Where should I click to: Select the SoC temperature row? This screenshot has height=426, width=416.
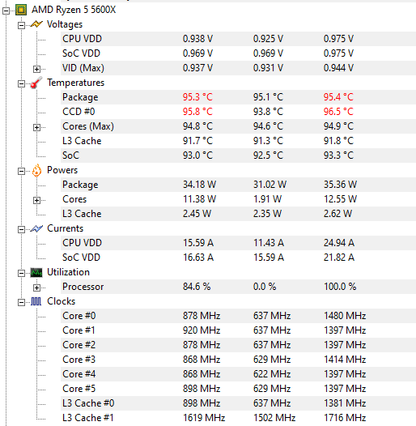(239, 155)
